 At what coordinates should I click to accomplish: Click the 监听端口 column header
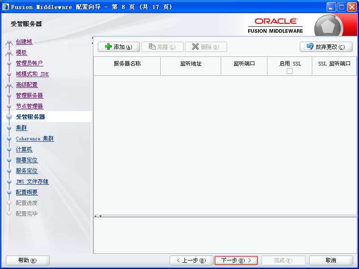point(244,66)
